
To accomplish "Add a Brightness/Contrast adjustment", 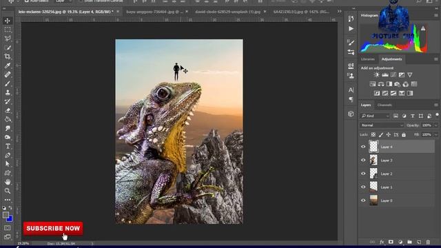I will click(x=377, y=75).
